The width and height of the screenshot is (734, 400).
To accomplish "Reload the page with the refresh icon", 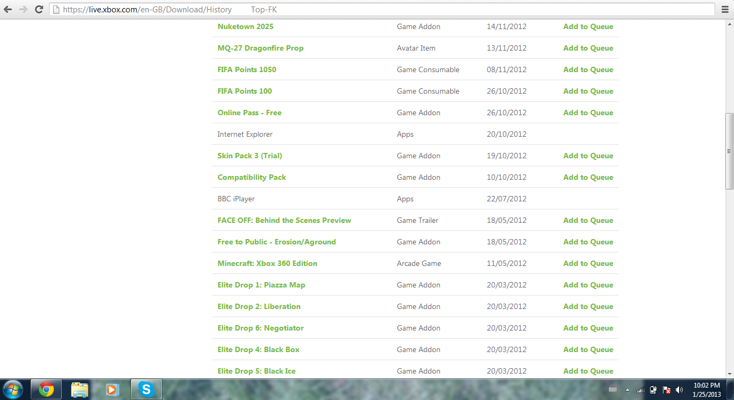I will (x=39, y=9).
